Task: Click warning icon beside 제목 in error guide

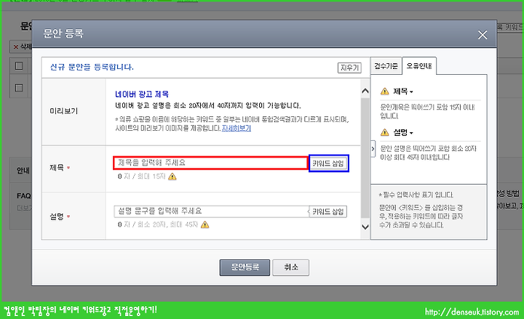Action: click(385, 91)
